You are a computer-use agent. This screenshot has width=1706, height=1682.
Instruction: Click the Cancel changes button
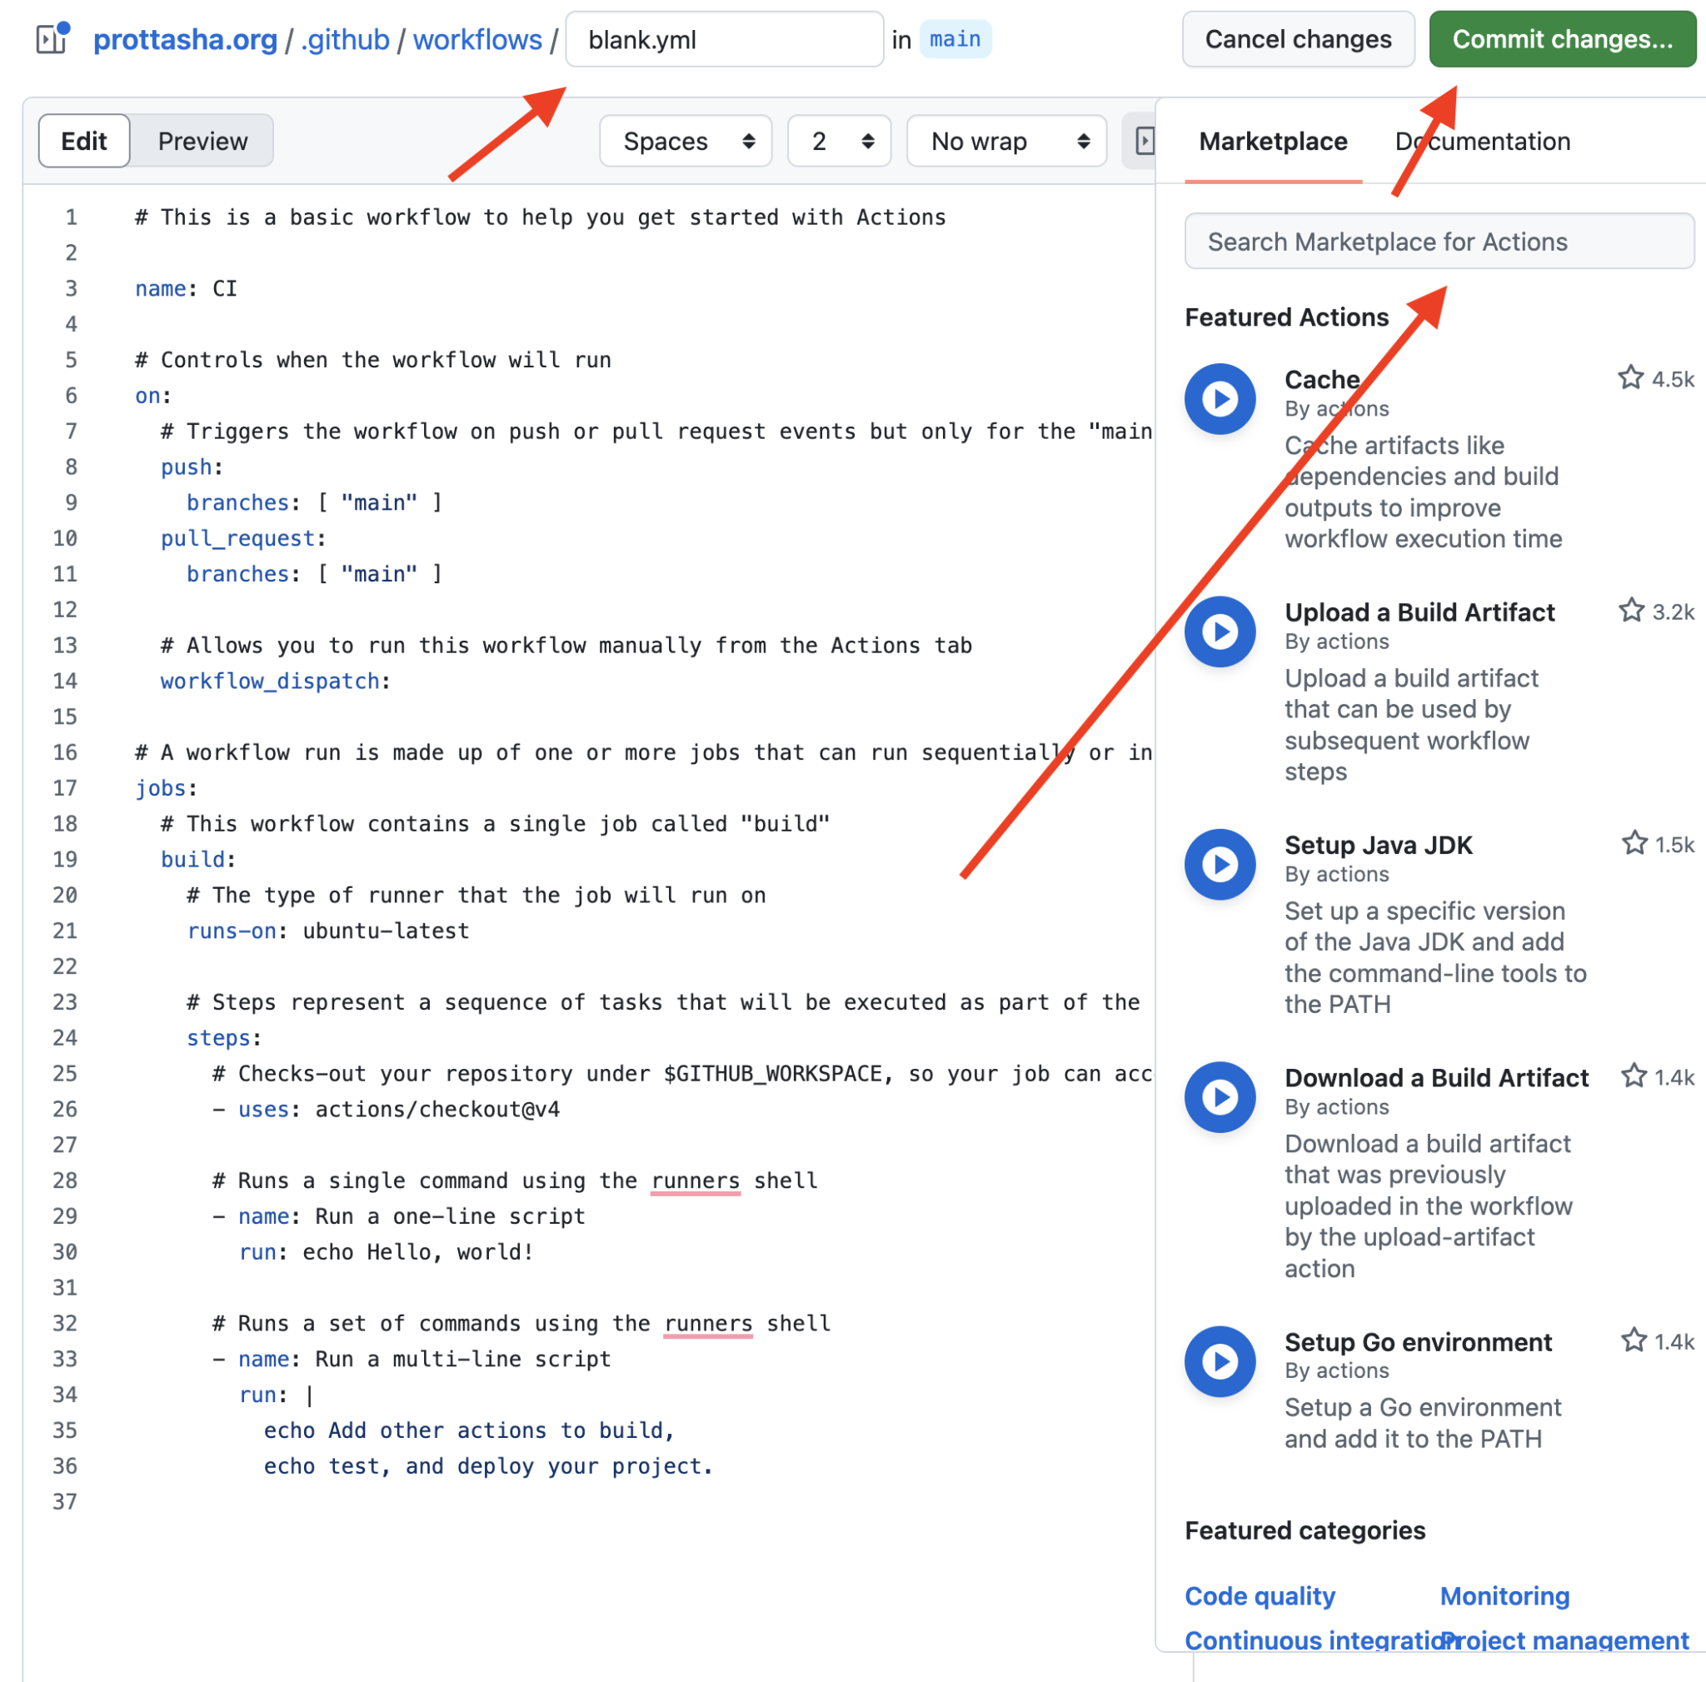coord(1297,39)
